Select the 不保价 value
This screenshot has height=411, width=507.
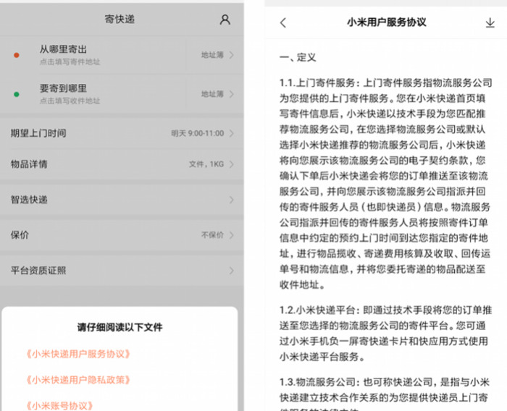tap(212, 235)
